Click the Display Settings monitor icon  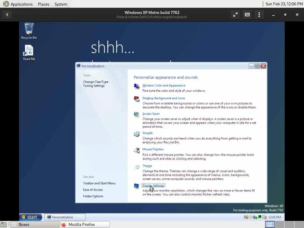tap(136, 186)
